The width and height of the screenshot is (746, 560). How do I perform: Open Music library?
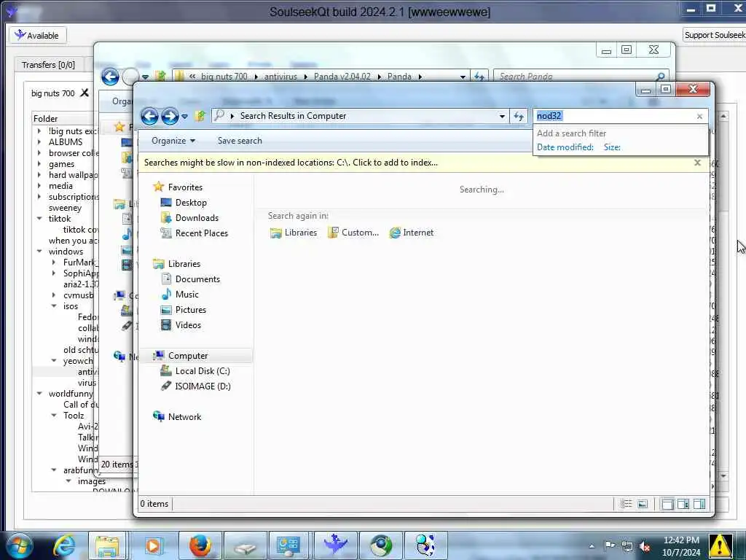click(x=186, y=295)
